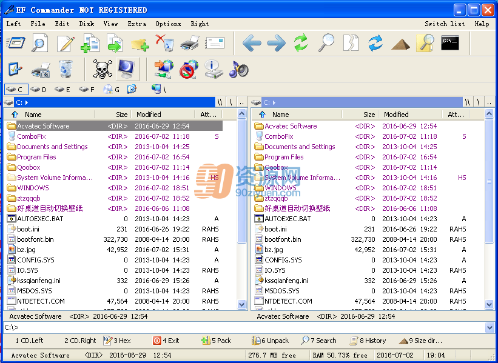Click the split file icon
498x363 pixels.
(351, 42)
